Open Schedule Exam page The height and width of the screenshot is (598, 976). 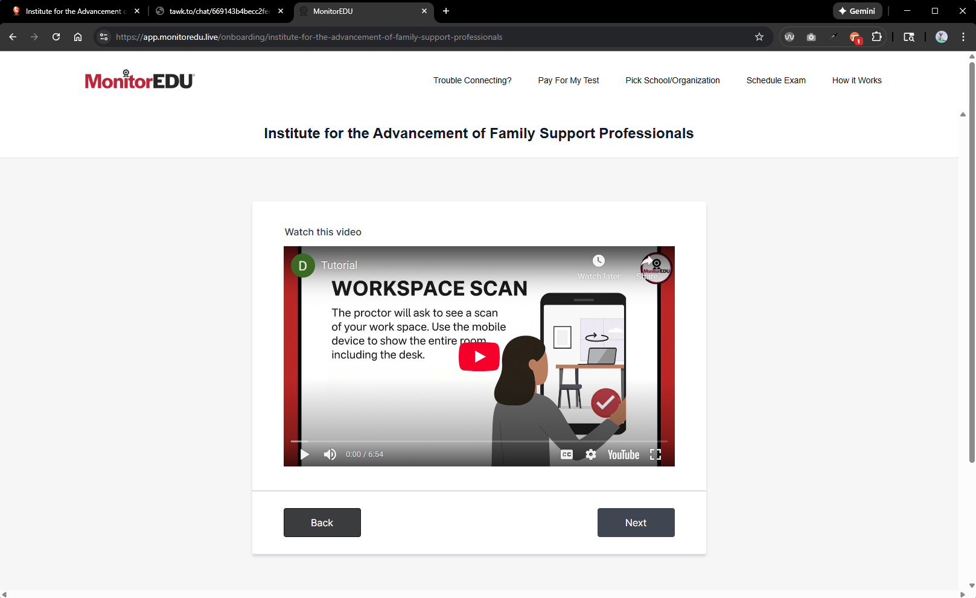point(776,80)
